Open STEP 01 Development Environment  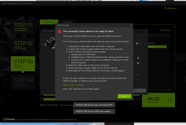click(x=23, y=27)
